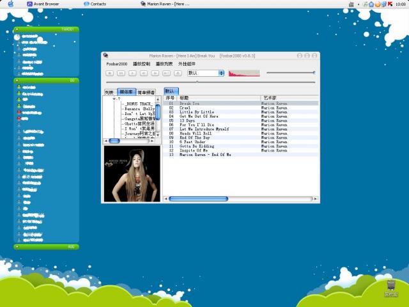Image resolution: width=409 pixels, height=307 pixels.
Task: Select track 13 Marion Raven - End Of Me
Action: [241, 155]
